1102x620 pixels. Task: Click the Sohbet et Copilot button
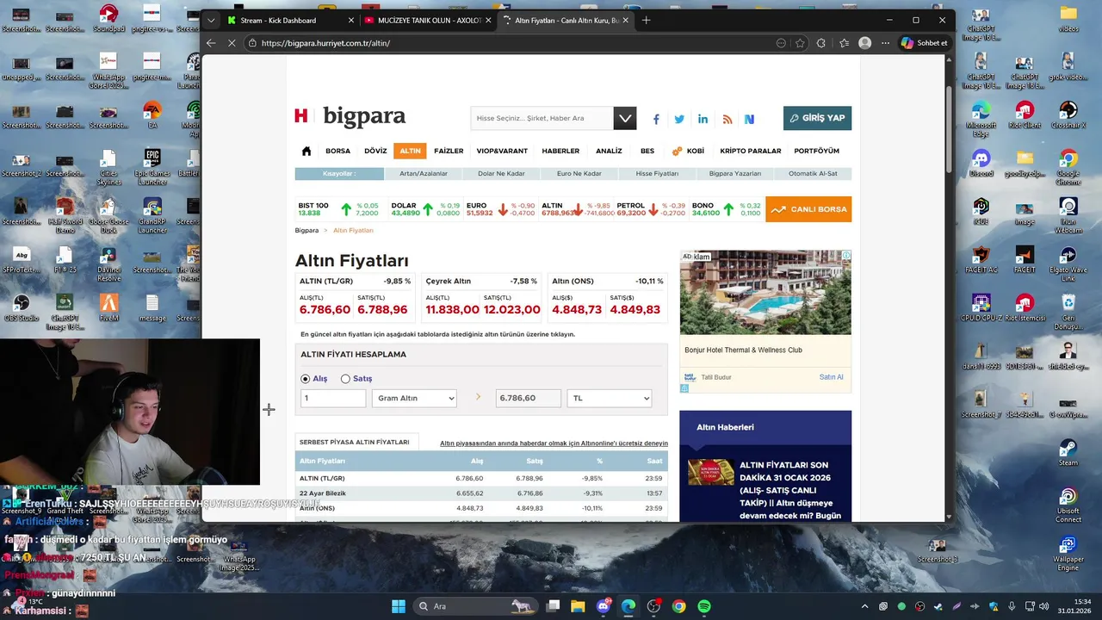(924, 43)
